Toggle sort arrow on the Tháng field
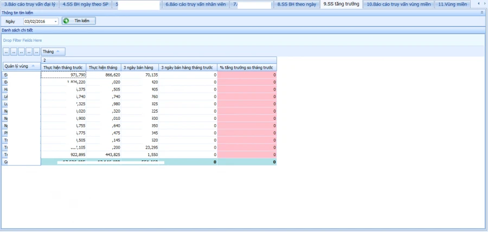Image resolution: width=488 pixels, height=232 pixels. 58,51
